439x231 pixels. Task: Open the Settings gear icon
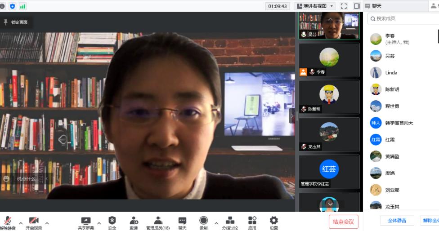(273, 221)
